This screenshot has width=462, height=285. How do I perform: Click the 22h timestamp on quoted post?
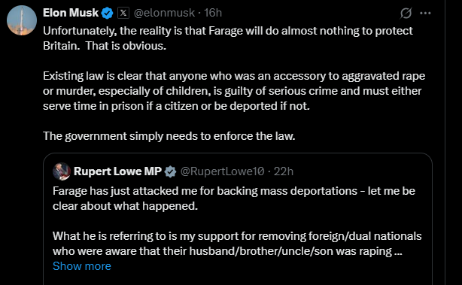click(284, 171)
